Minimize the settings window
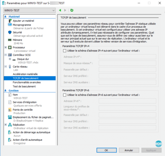Viewport: 165px width, 156px height. click(139, 3)
